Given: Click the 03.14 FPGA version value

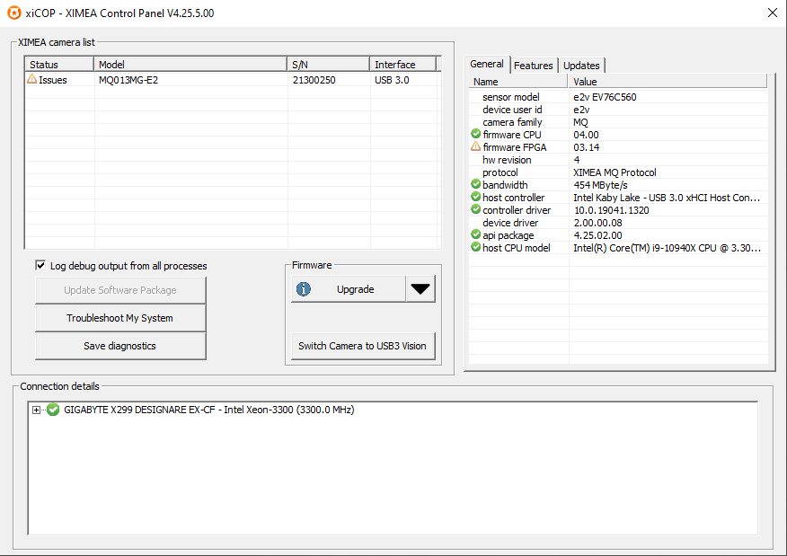Looking at the screenshot, I should coord(587,147).
